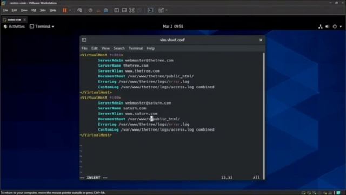Expand the stretch guest dropdown arrow
The image size is (346, 195).
click(167, 10)
